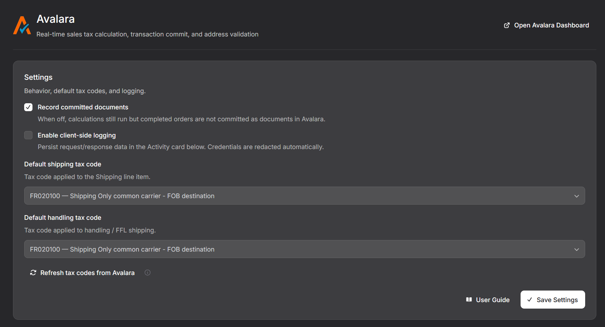The width and height of the screenshot is (605, 327).
Task: Open the Default handling tax code dropdown
Action: pyautogui.click(x=304, y=249)
